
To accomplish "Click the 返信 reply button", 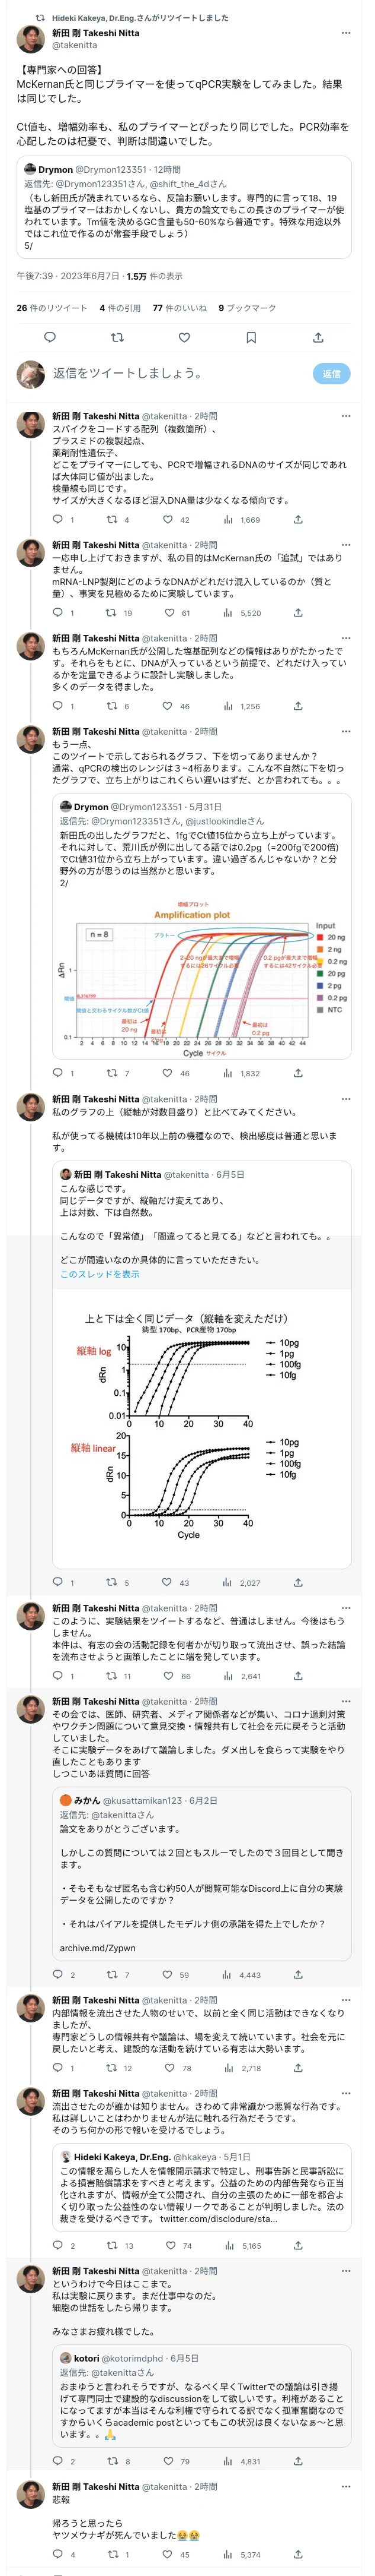I will pyautogui.click(x=332, y=373).
